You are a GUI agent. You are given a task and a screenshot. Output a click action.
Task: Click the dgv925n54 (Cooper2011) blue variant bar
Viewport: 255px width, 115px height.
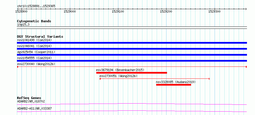tap(132, 55)
